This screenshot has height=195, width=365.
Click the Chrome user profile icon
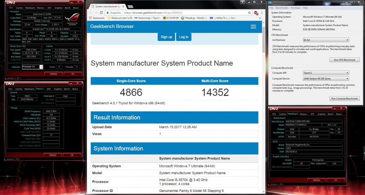[x=242, y=2]
